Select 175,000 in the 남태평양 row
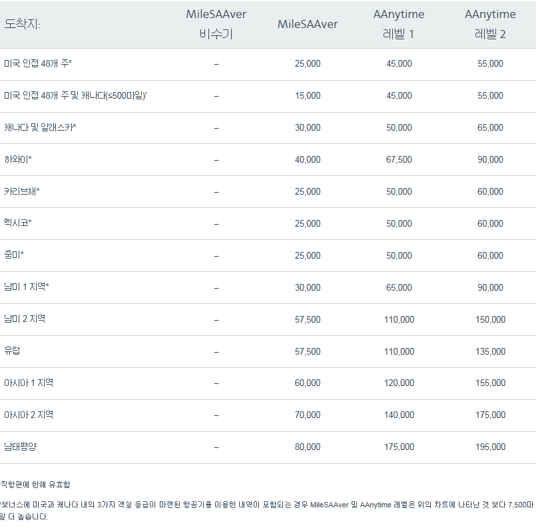The image size is (542, 532). pyautogui.click(x=399, y=447)
